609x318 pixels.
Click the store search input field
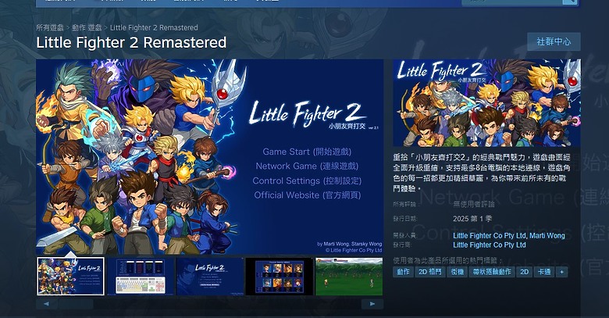click(512, 2)
